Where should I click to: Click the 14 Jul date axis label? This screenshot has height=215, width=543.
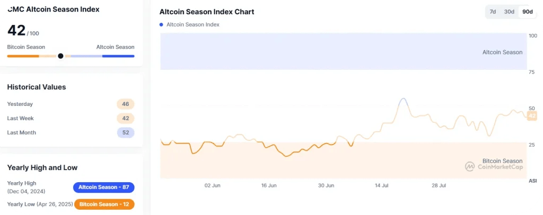coord(382,186)
